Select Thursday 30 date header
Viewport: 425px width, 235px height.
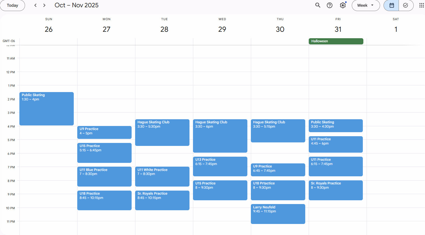click(280, 29)
